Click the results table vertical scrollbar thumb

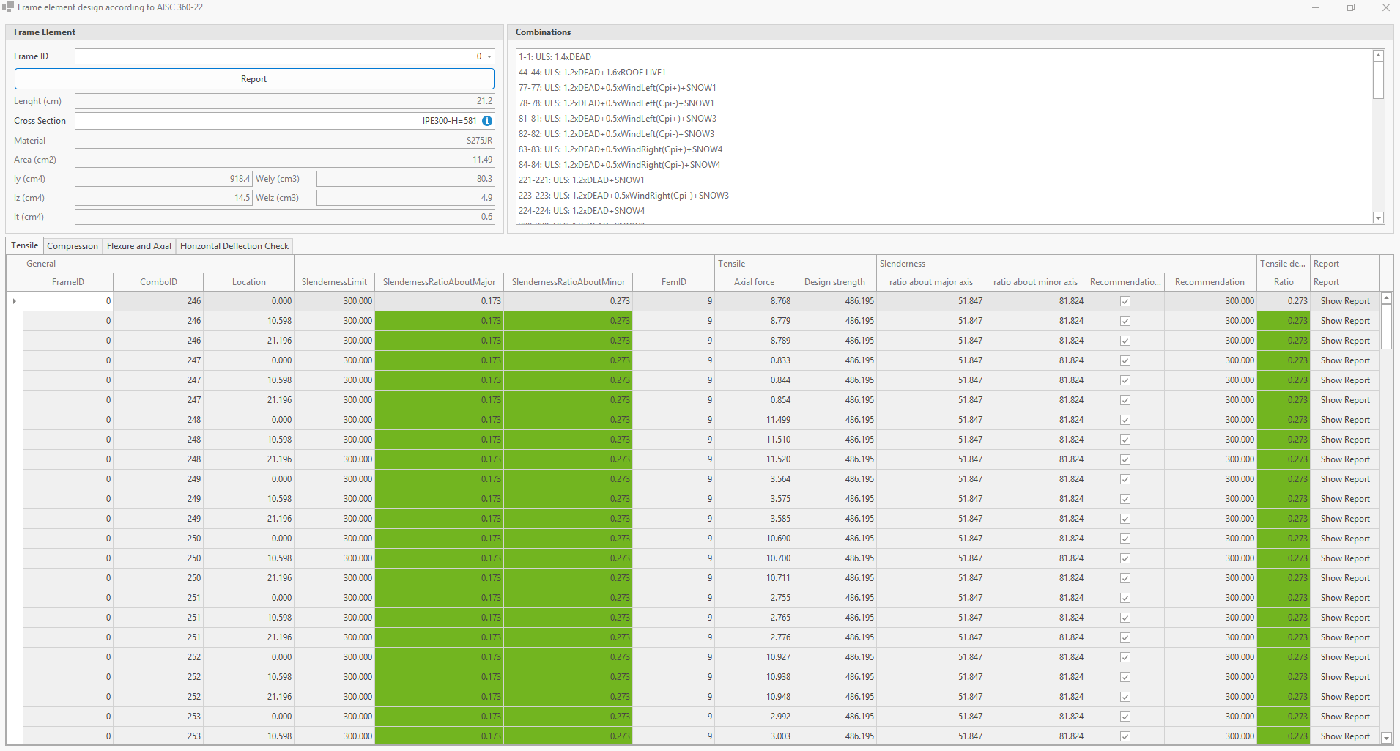tap(1386, 326)
